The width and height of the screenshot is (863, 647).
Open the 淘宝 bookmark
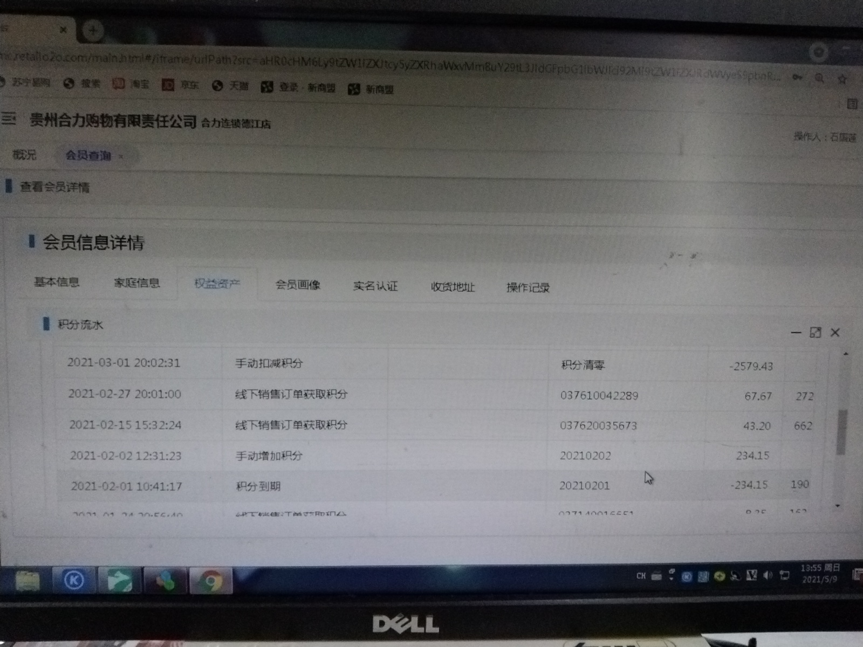pyautogui.click(x=130, y=84)
